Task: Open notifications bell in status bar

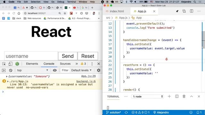Action: point(199,112)
